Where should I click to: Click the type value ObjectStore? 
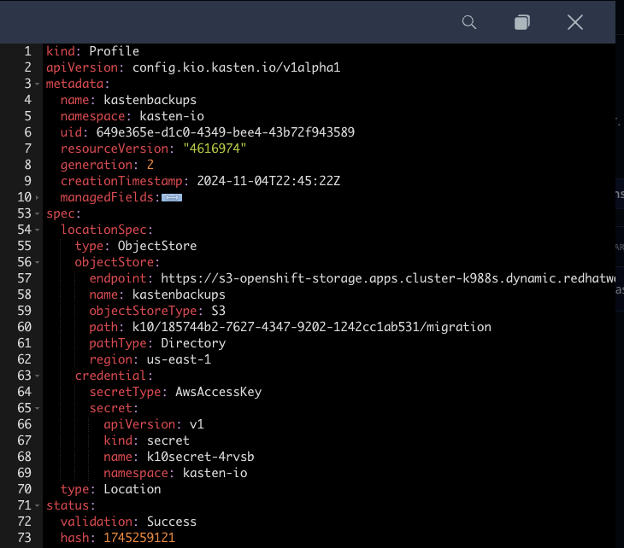pyautogui.click(x=157, y=246)
